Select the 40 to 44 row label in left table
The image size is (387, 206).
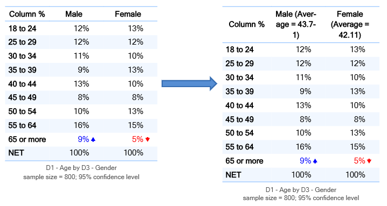[22, 84]
